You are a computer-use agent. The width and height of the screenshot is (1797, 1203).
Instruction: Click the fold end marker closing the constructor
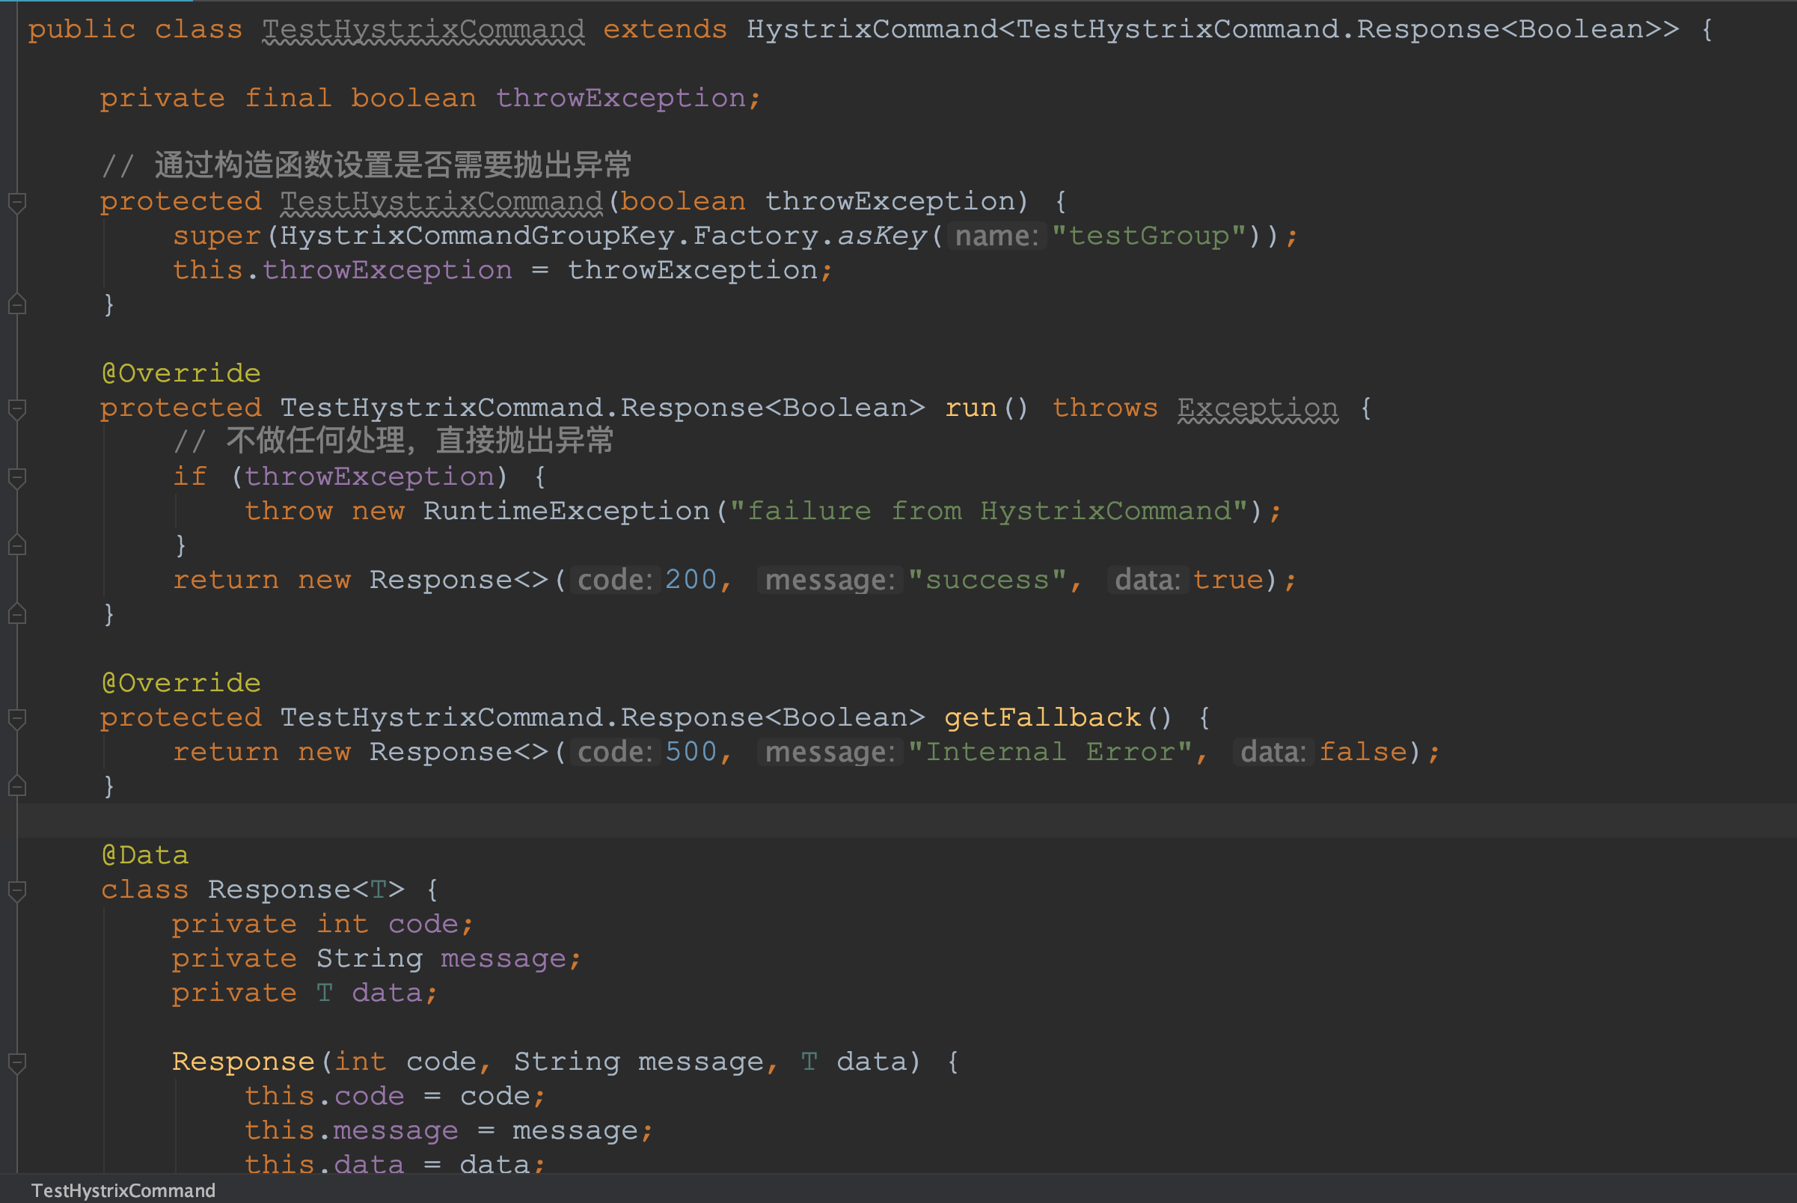pyautogui.click(x=17, y=304)
